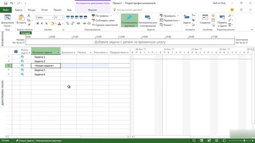
Task: Switch to the Проект tab
Action: [57, 10]
